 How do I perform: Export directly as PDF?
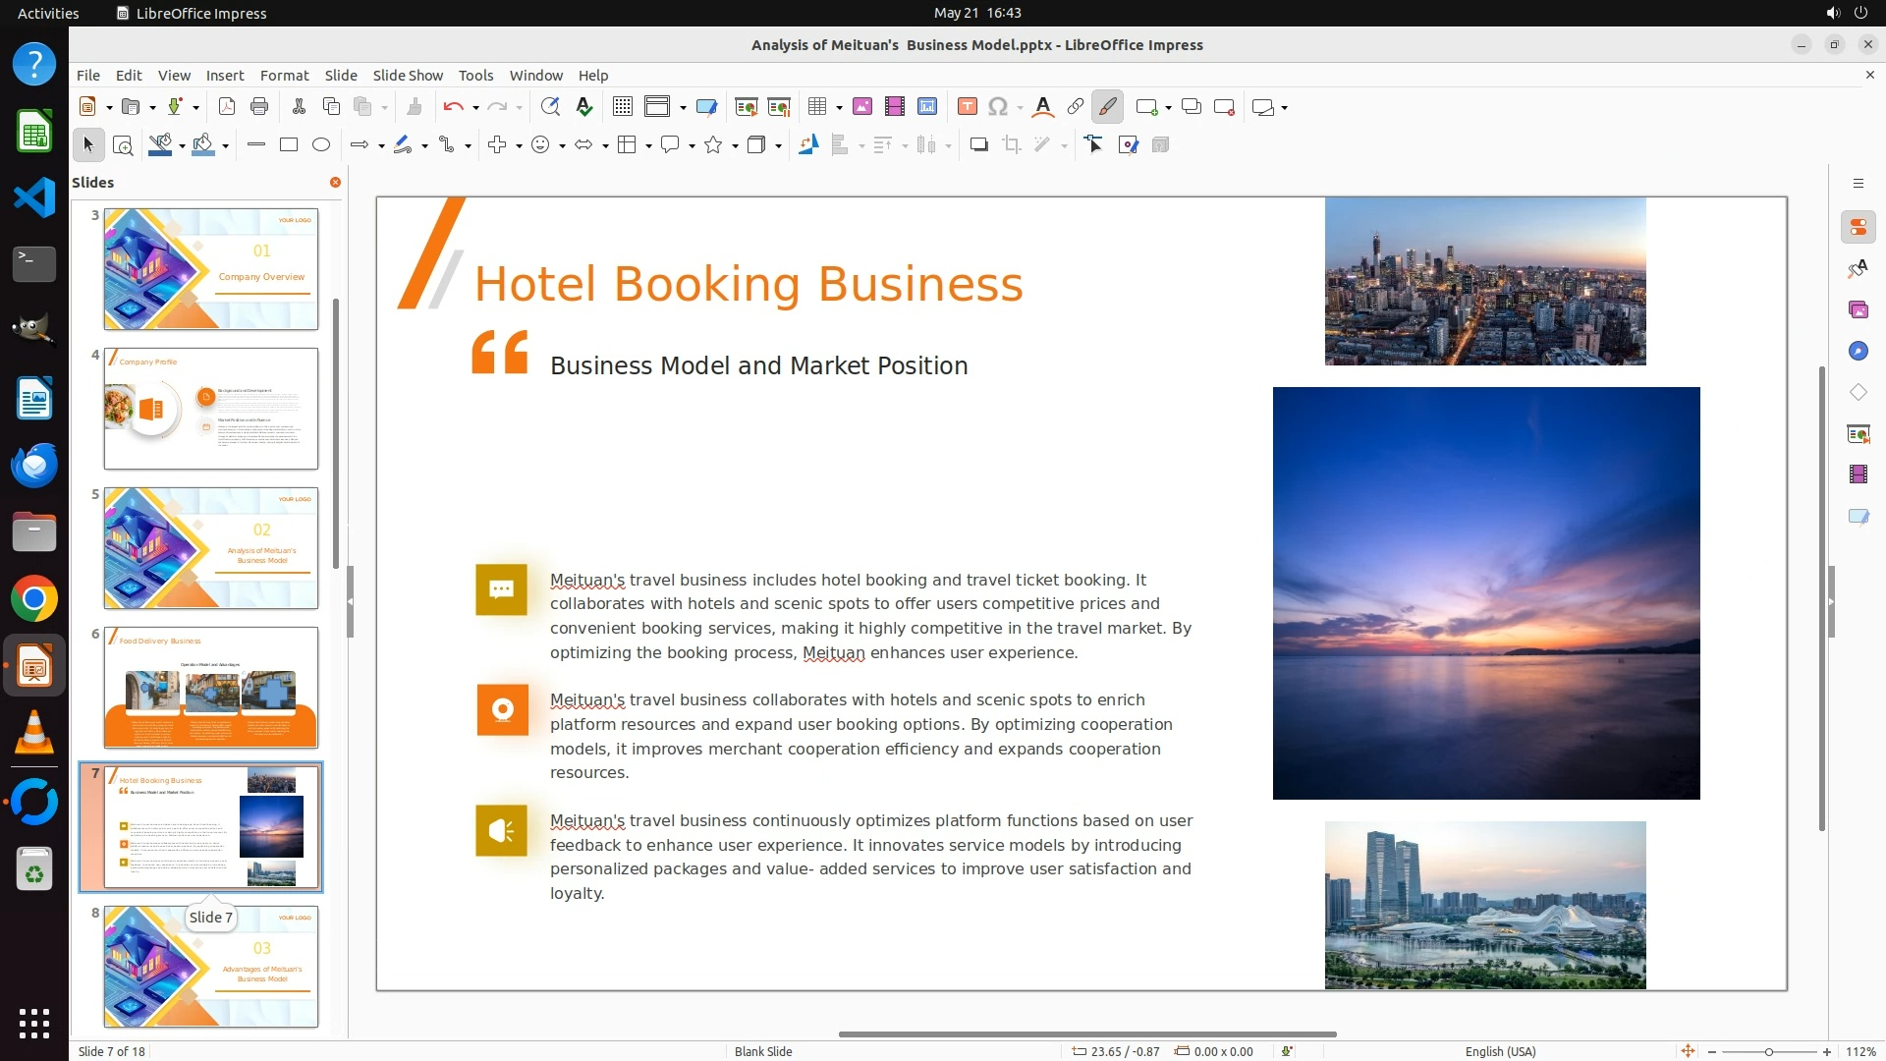pos(226,107)
